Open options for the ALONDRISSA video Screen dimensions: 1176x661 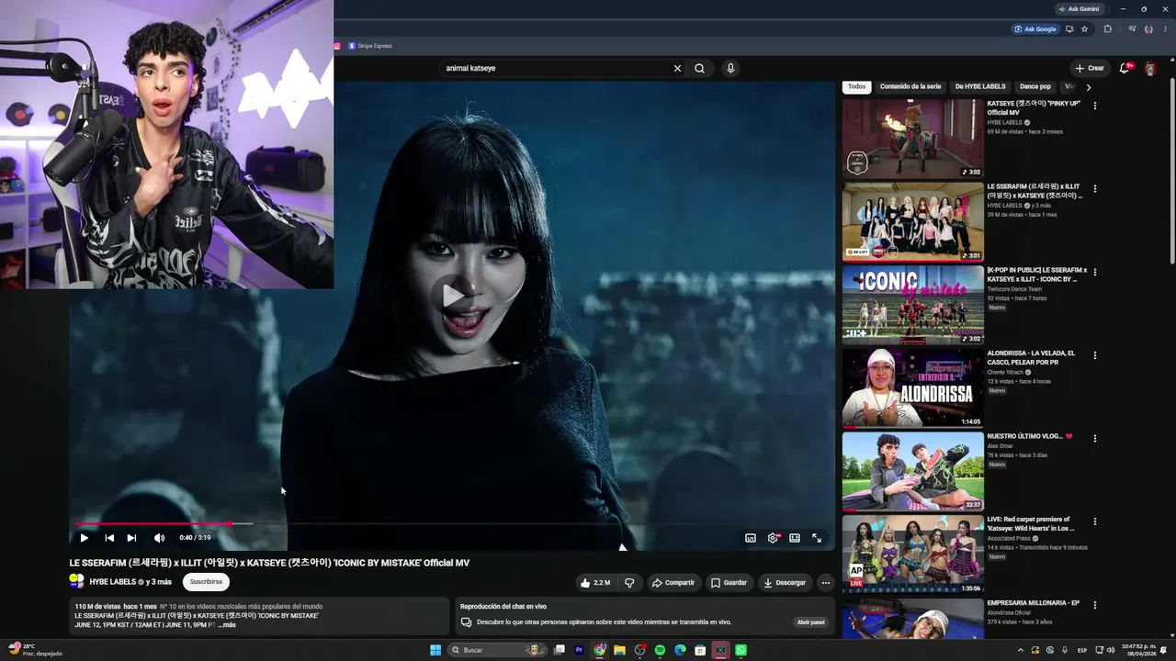point(1094,355)
